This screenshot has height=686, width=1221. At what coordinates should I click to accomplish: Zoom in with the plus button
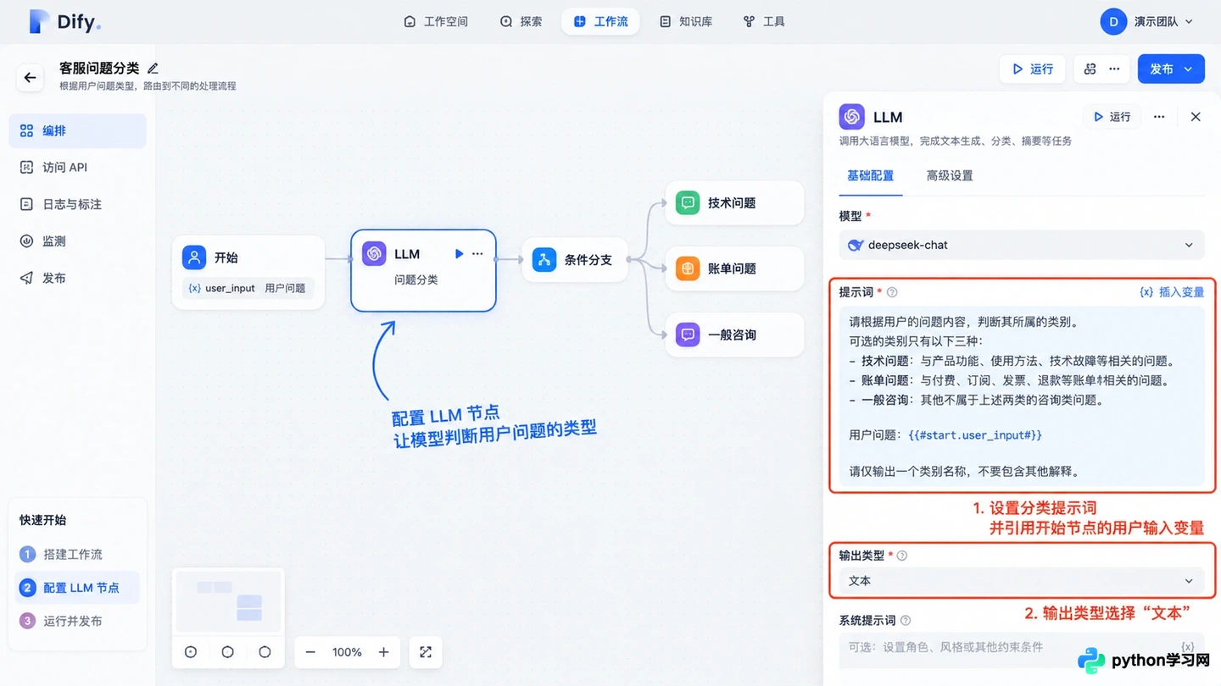point(383,652)
